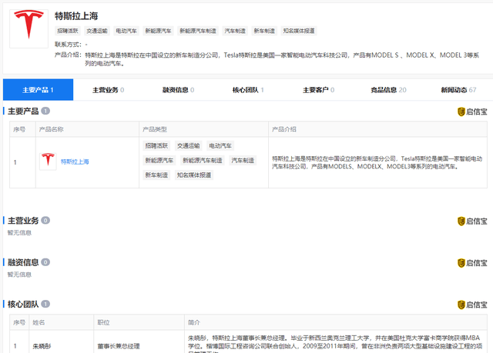
Task: Click the 新车制造 tag in header
Action: point(264,31)
